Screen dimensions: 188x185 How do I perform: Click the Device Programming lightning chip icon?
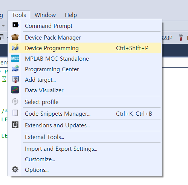(15, 47)
